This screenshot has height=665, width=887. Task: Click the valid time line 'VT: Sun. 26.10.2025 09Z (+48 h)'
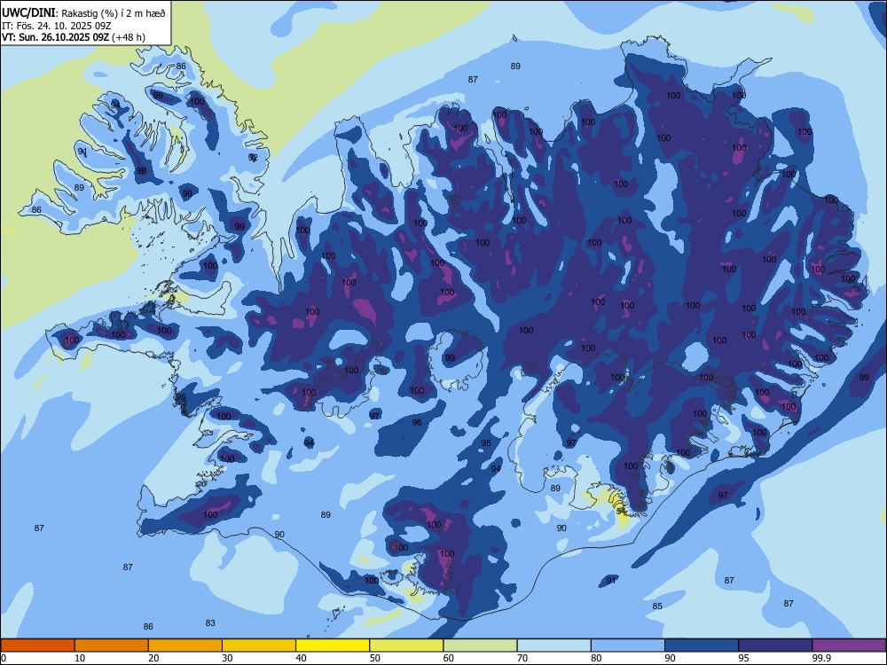coord(74,37)
